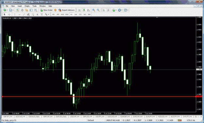Viewport: 204px width, 123px height.
Task: Toggle the Terminal window icon
Action: [x=31, y=10]
